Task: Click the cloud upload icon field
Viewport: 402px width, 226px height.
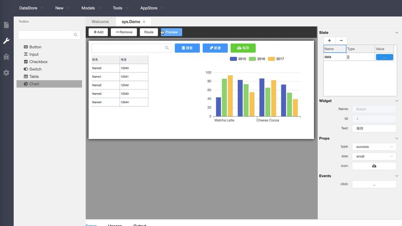Action: (374, 166)
